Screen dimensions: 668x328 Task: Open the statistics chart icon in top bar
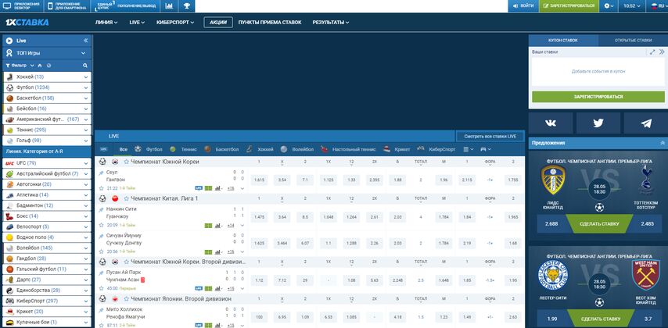[x=169, y=6]
